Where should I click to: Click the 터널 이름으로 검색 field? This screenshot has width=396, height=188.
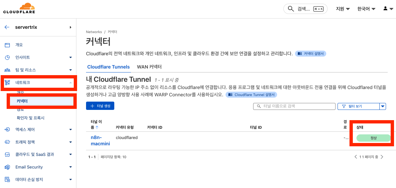tap(294, 107)
